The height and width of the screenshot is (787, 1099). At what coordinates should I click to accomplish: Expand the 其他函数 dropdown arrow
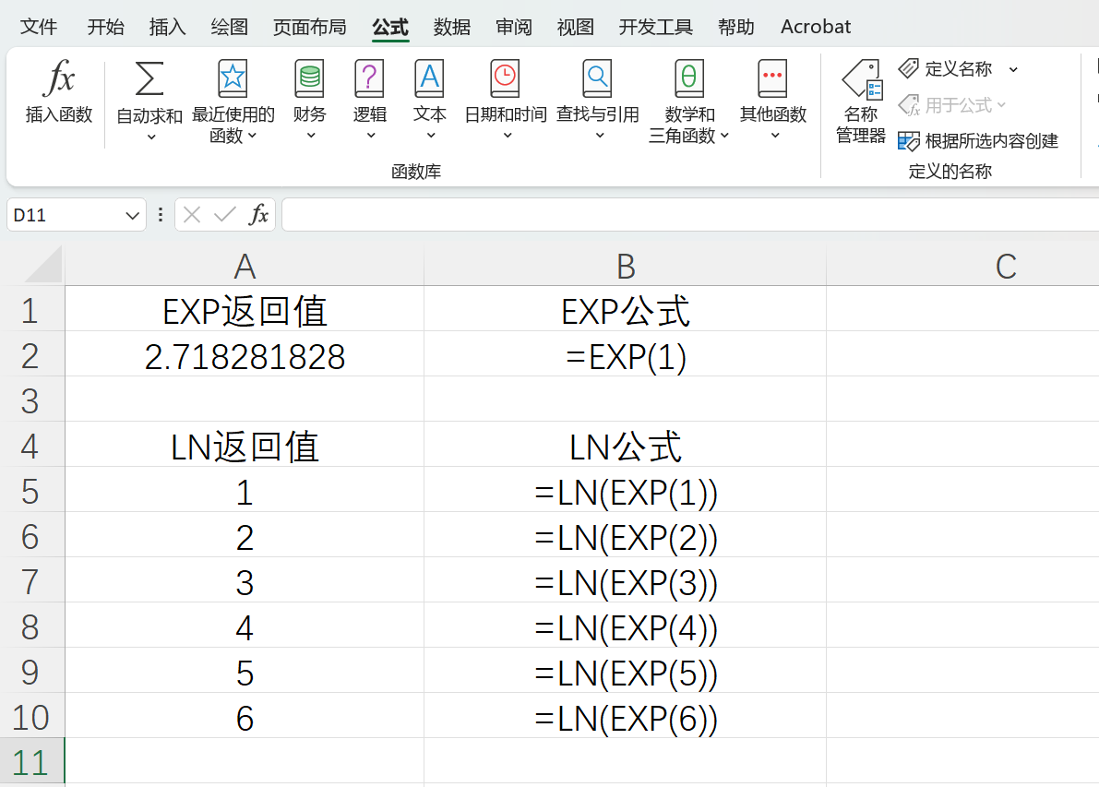tap(774, 136)
